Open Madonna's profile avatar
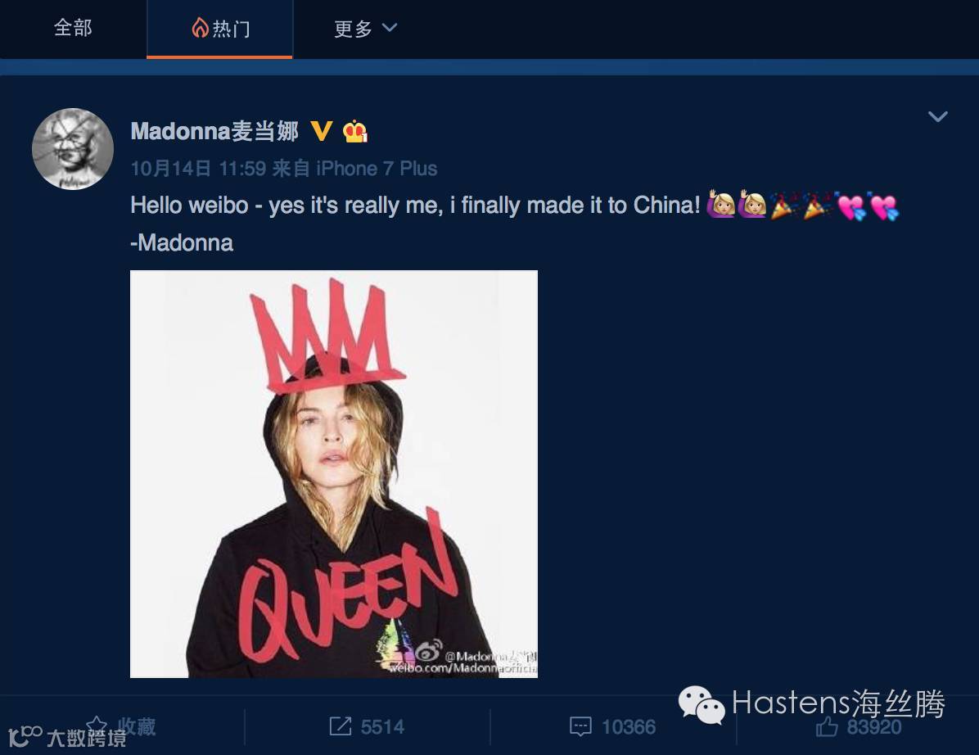Viewport: 979px width, 755px height. pyautogui.click(x=73, y=149)
